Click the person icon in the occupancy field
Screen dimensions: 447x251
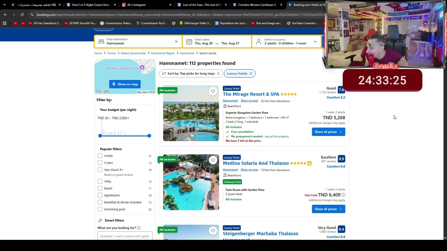258,41
